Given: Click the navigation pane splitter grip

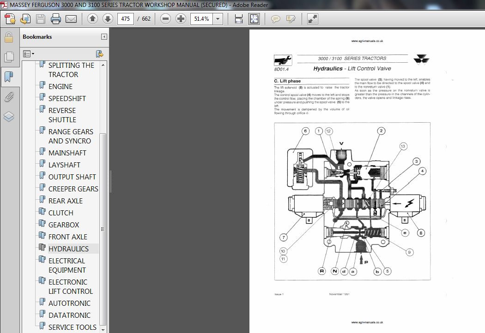Looking at the screenshot, I should [x=110, y=182].
